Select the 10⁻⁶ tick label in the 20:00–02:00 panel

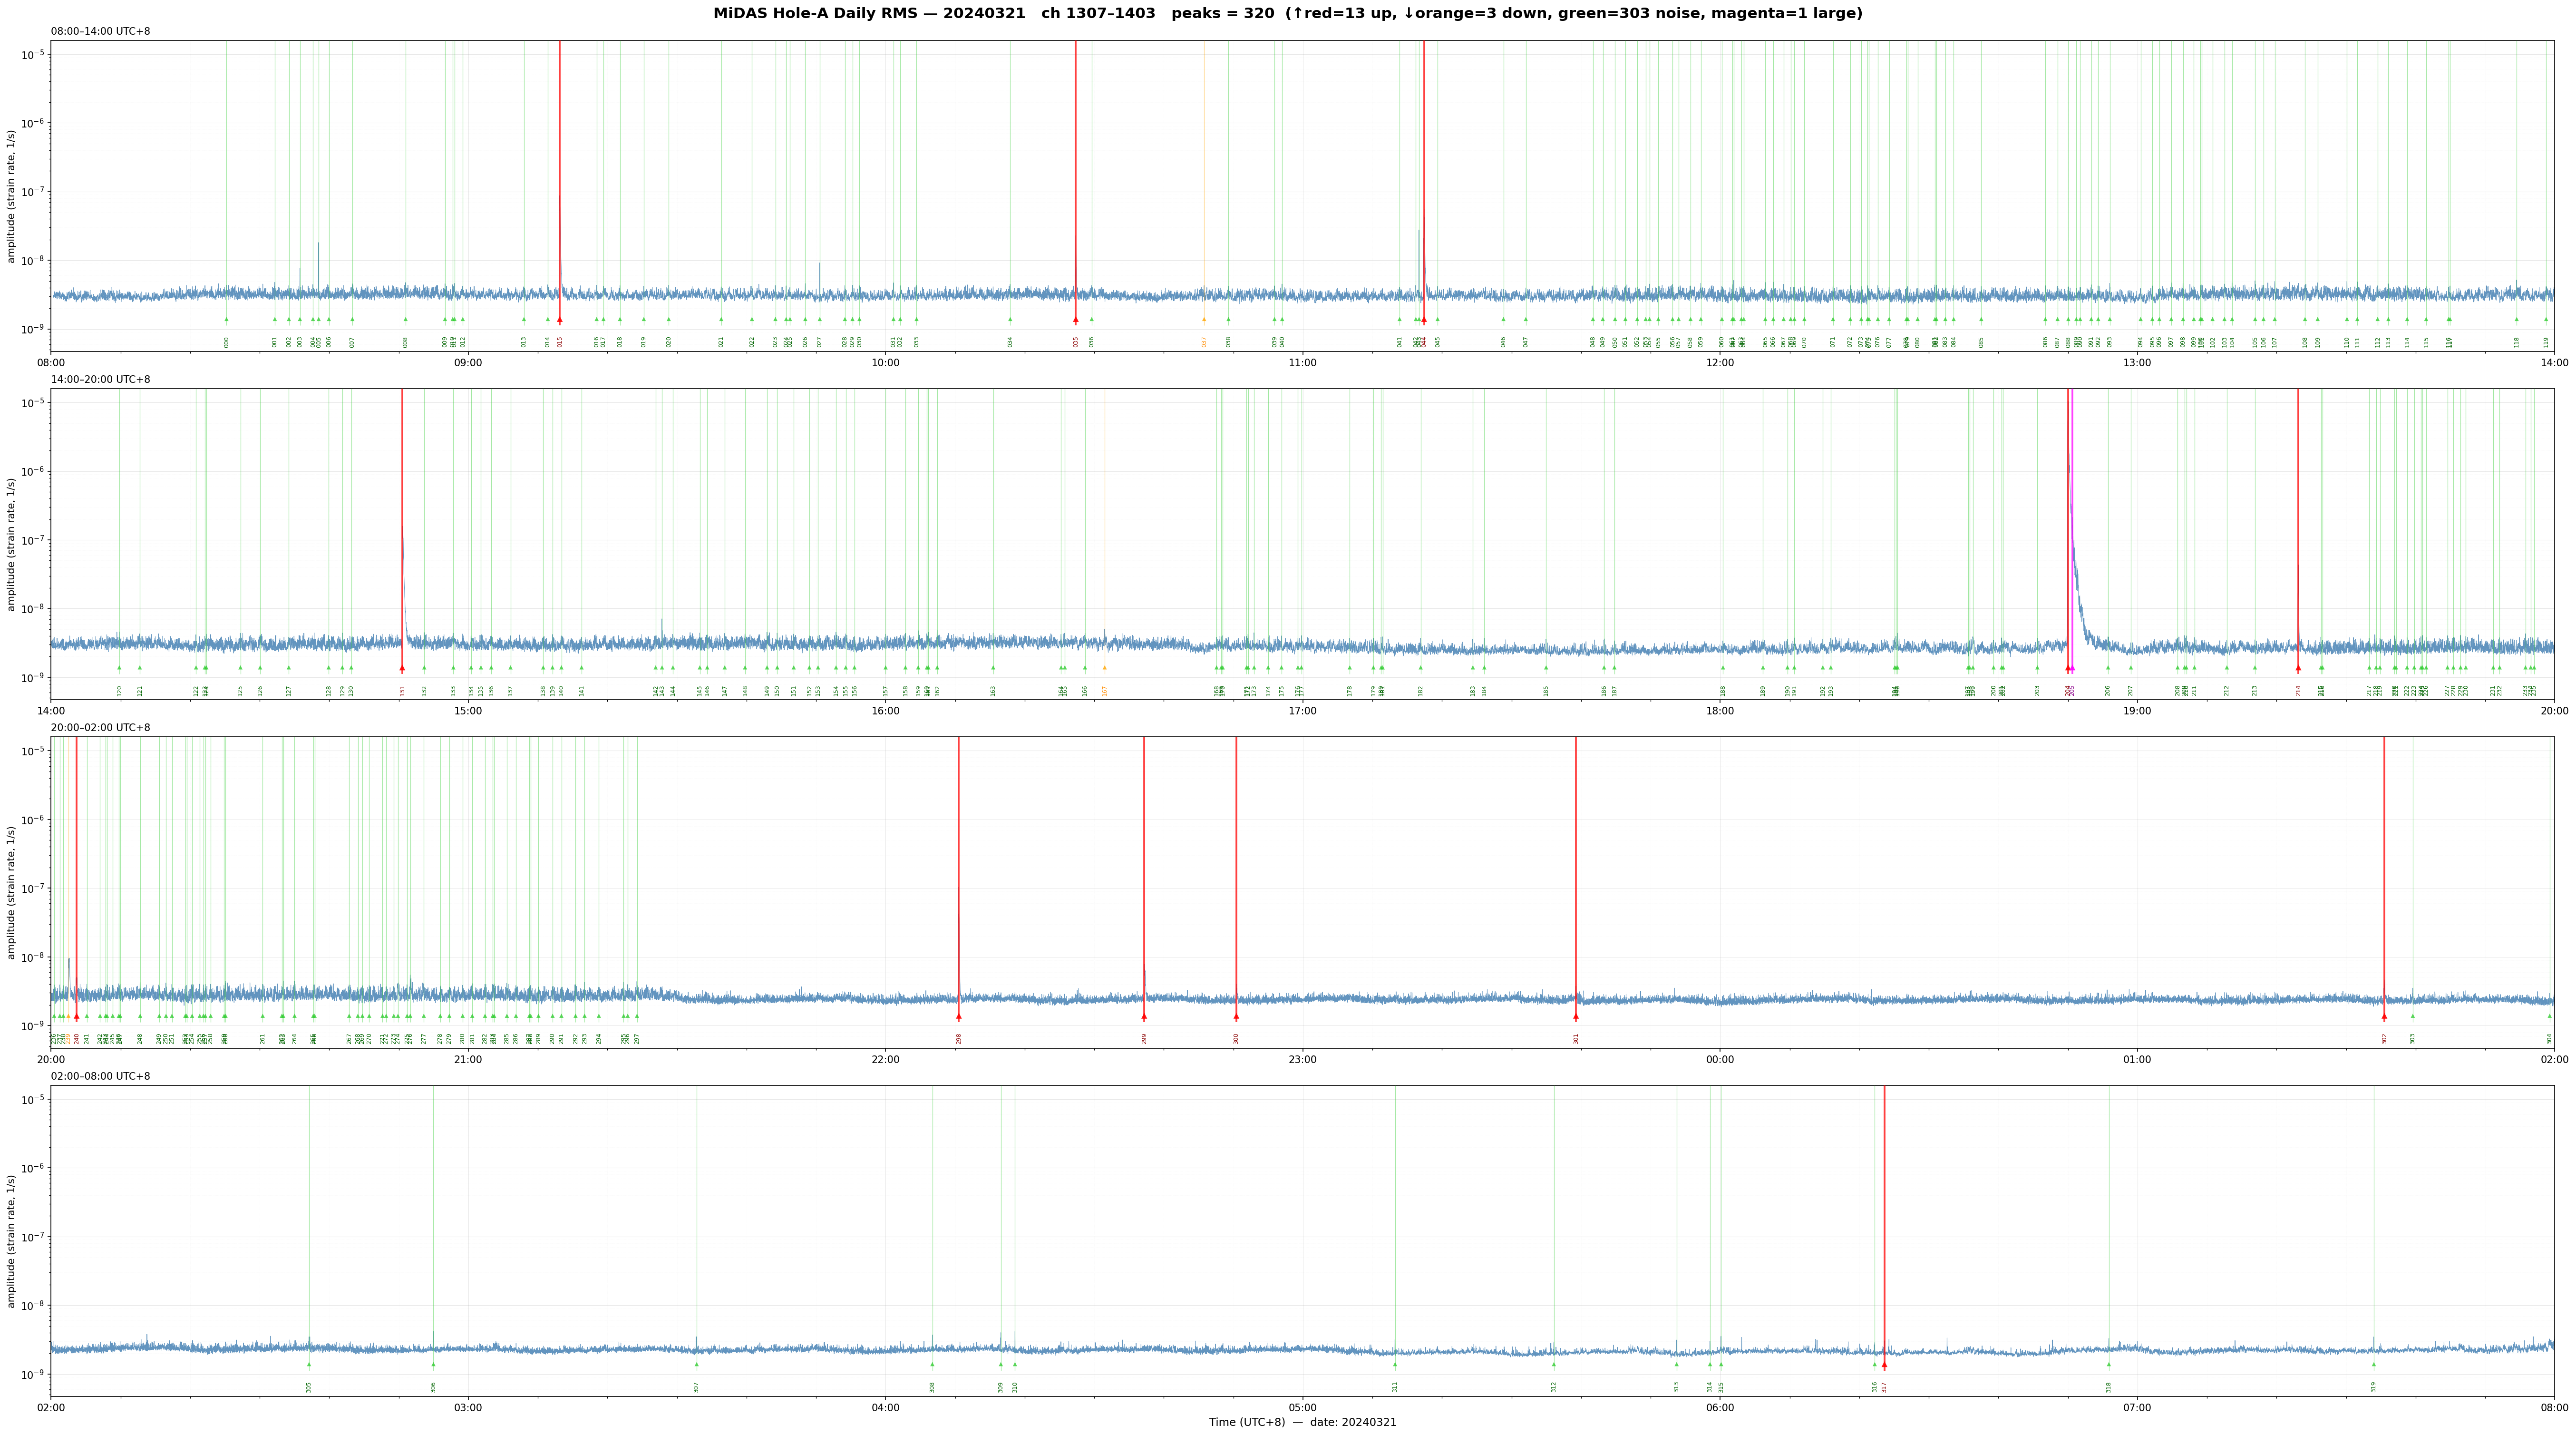point(32,819)
